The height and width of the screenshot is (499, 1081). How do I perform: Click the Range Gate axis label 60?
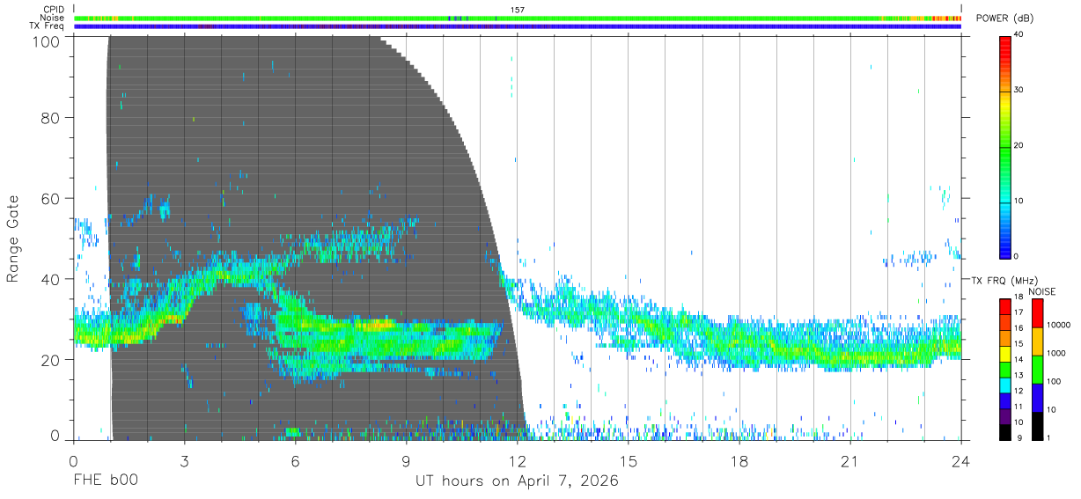[x=49, y=199]
